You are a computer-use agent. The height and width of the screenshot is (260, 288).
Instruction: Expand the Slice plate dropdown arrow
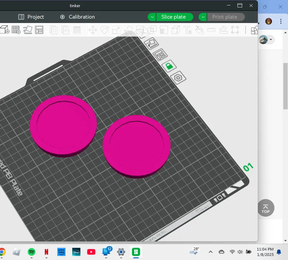click(x=152, y=17)
